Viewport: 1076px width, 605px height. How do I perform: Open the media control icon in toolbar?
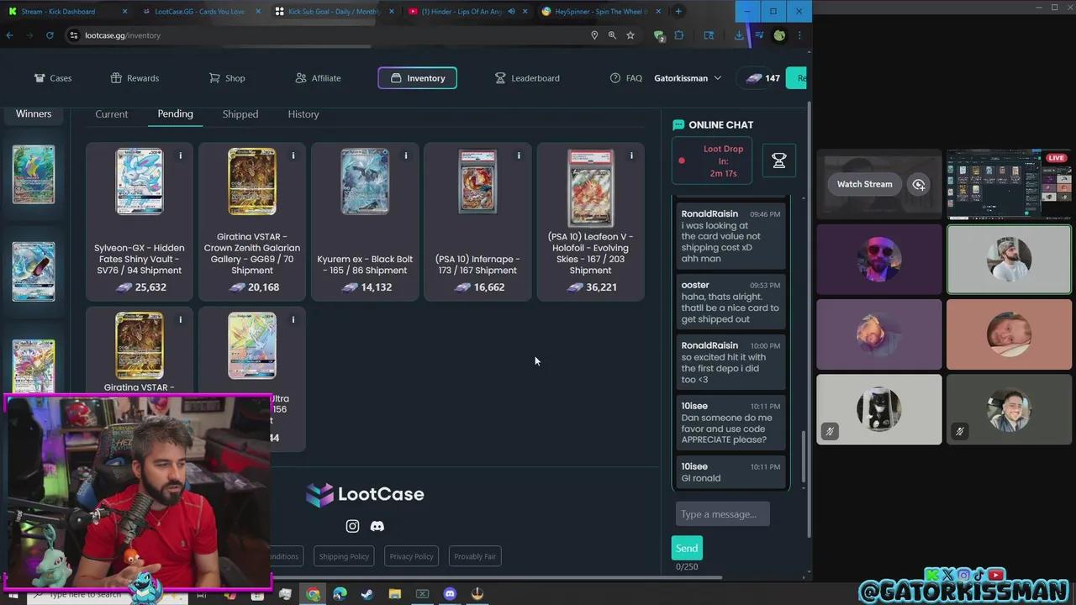[759, 35]
